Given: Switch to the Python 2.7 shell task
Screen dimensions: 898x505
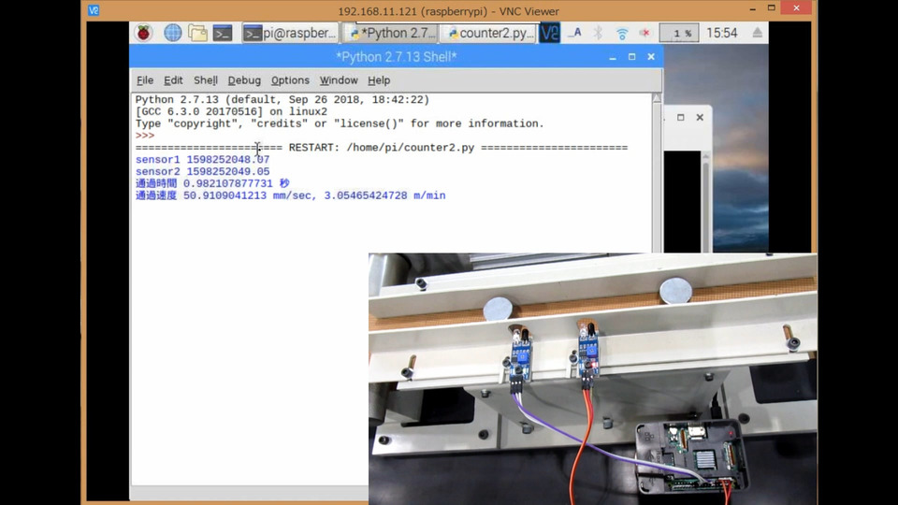Looking at the screenshot, I should [390, 34].
